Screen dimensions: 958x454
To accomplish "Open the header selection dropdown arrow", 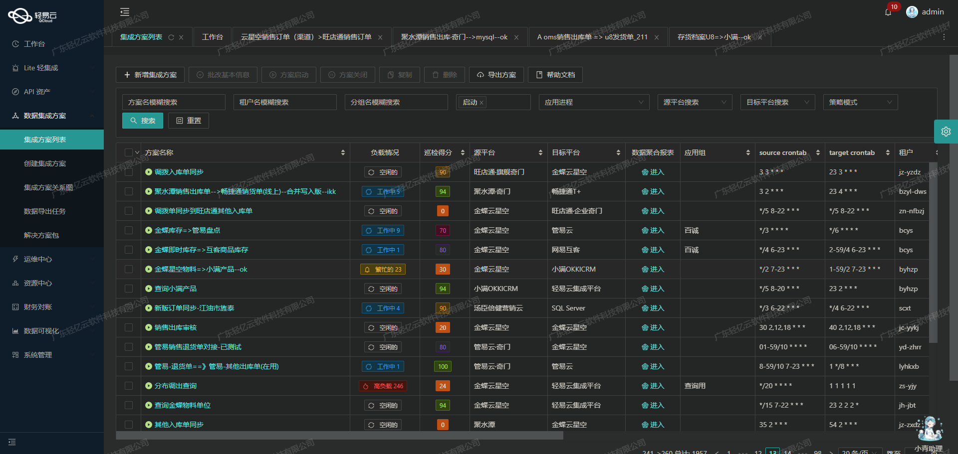I will [137, 152].
